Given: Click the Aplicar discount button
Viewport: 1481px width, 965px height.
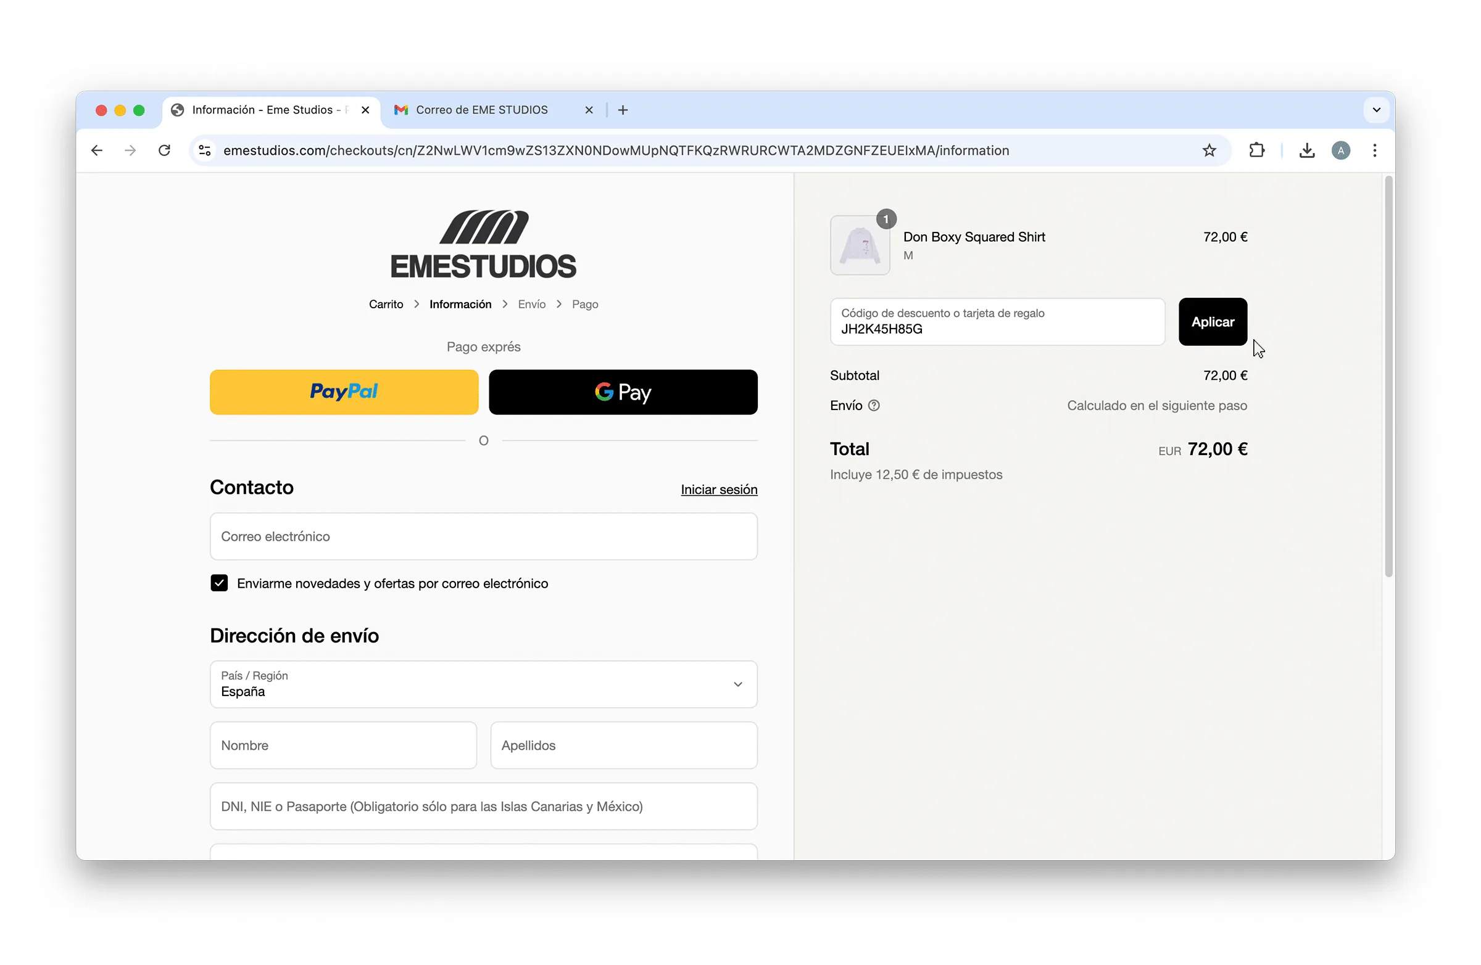Looking at the screenshot, I should pyautogui.click(x=1212, y=321).
